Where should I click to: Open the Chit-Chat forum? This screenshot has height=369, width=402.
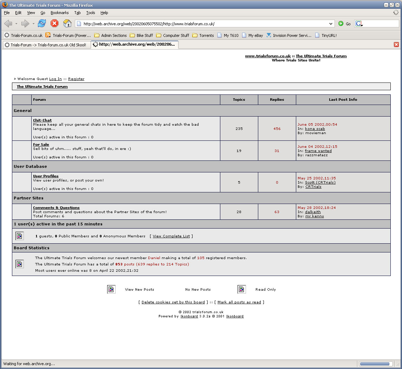pos(42,120)
